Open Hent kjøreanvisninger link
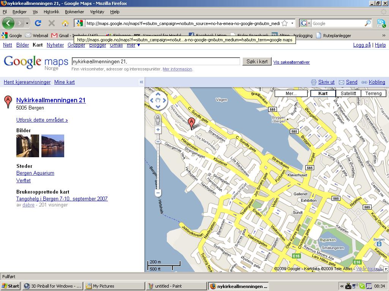The height and width of the screenshot is (291, 389). [x=27, y=82]
